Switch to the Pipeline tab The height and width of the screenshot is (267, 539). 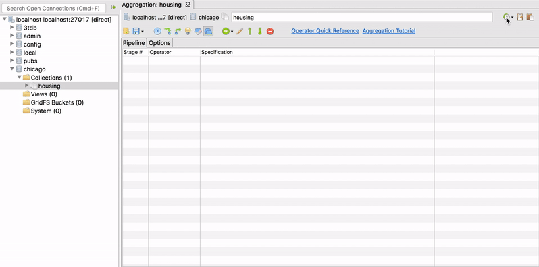[134, 43]
